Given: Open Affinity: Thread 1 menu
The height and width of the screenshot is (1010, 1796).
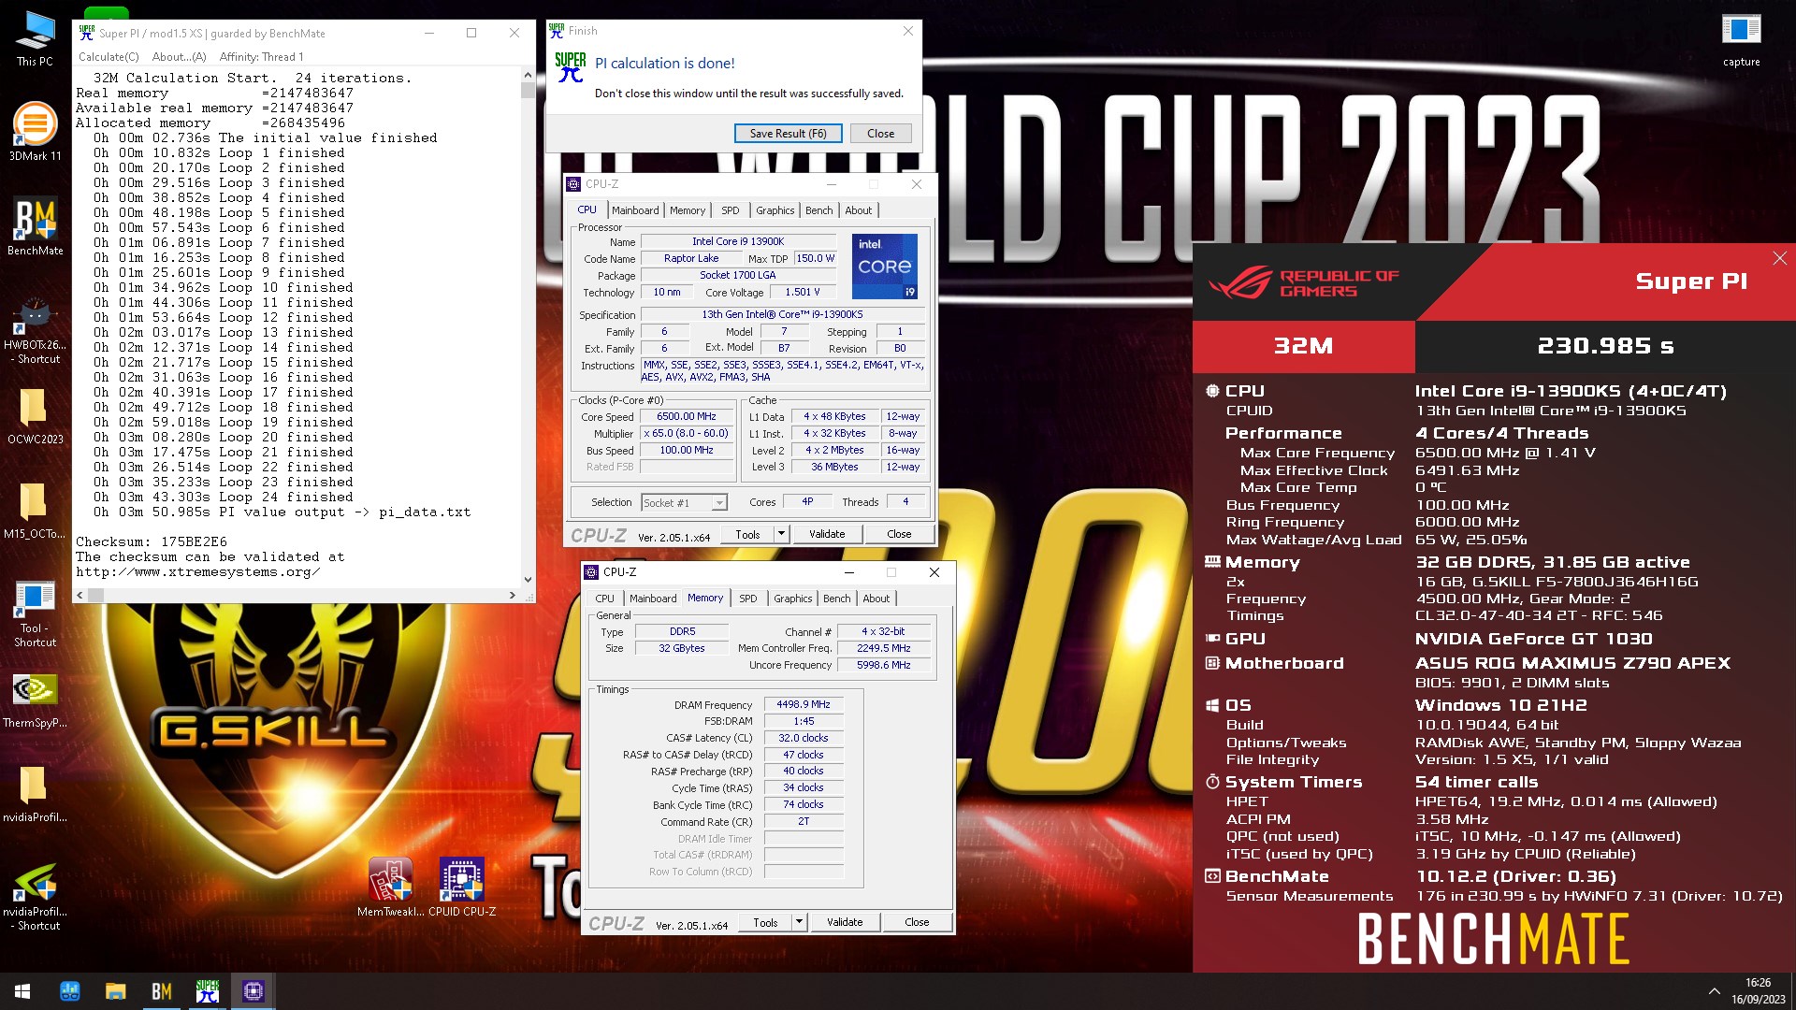Looking at the screenshot, I should click(261, 57).
